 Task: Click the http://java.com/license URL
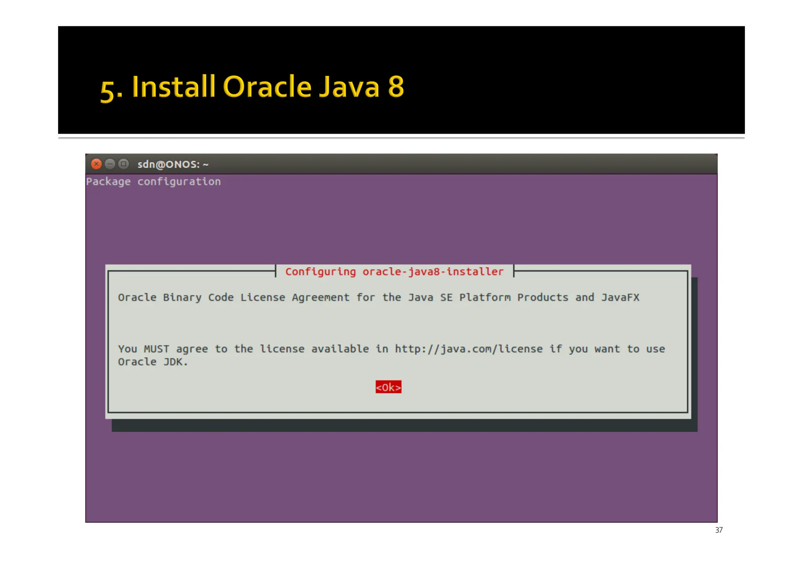point(469,349)
